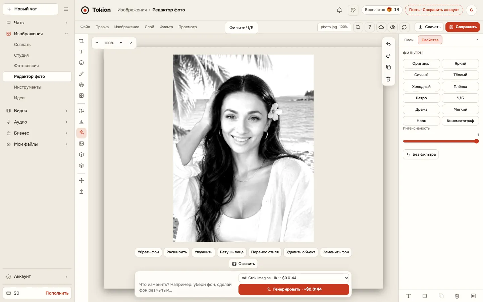Delete with the canvas trash icon
This screenshot has height=302, width=483.
pyautogui.click(x=388, y=79)
